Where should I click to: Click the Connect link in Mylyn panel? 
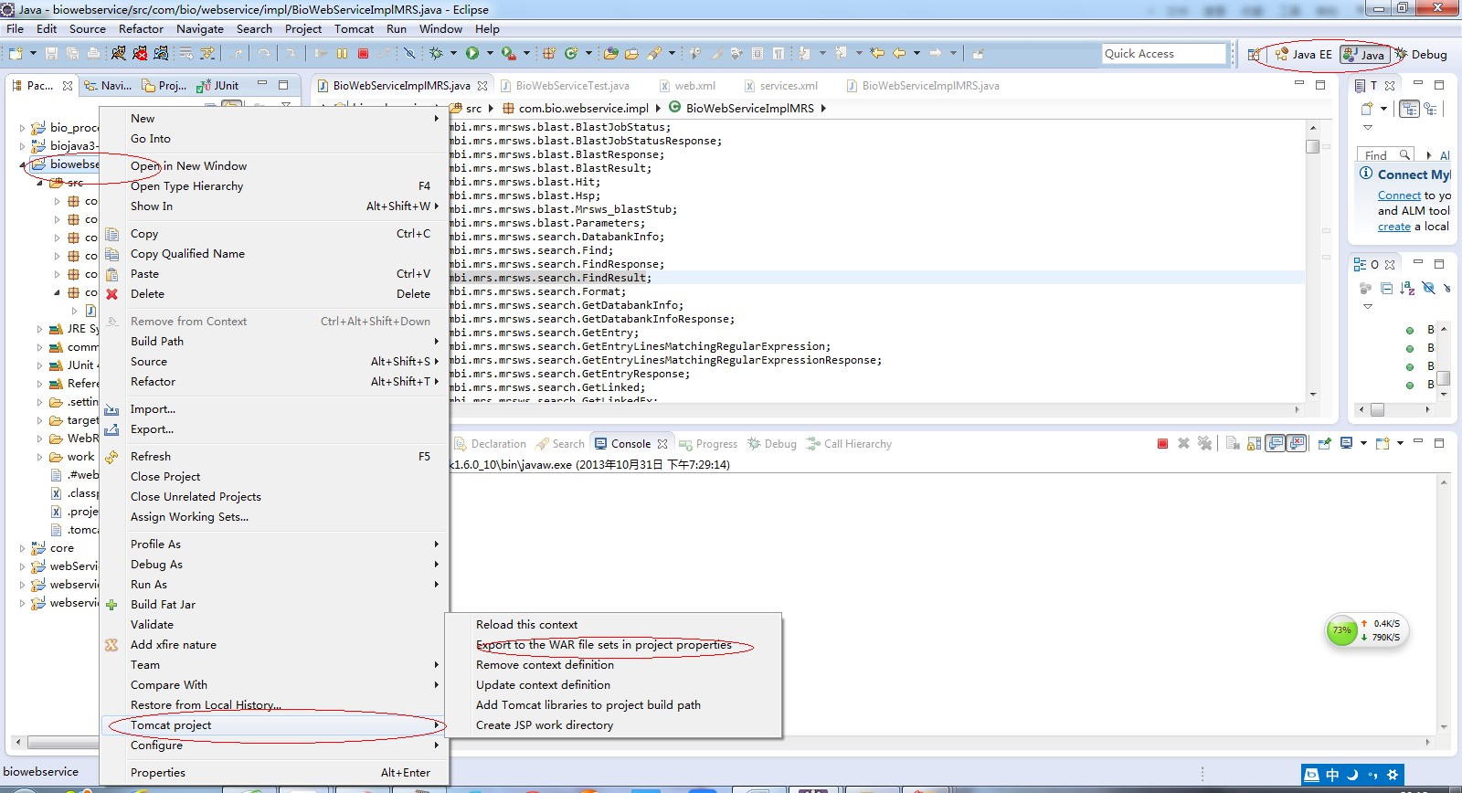tap(1399, 196)
